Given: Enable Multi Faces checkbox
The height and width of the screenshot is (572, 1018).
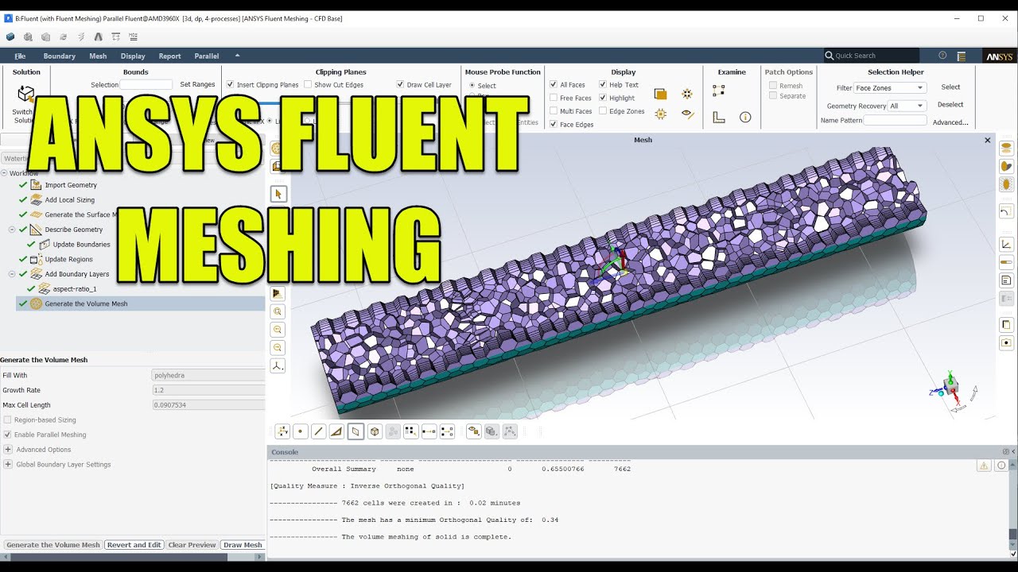Looking at the screenshot, I should coord(554,111).
